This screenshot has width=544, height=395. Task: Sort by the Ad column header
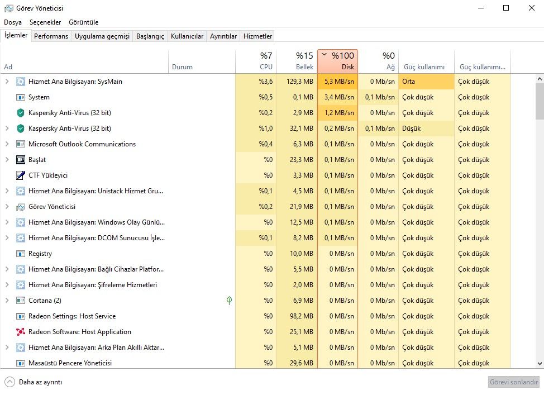pos(84,61)
